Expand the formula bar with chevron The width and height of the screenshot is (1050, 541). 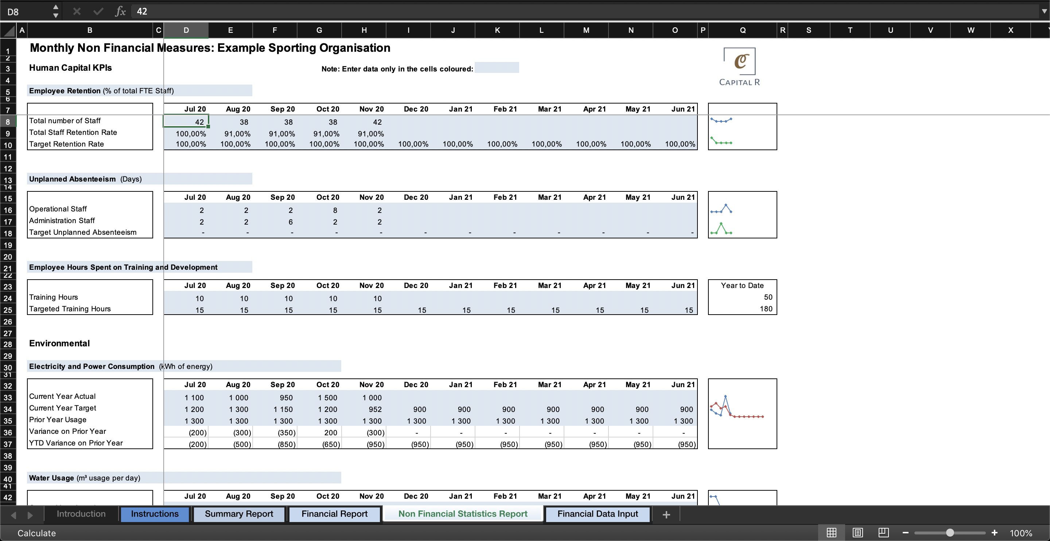point(1044,11)
